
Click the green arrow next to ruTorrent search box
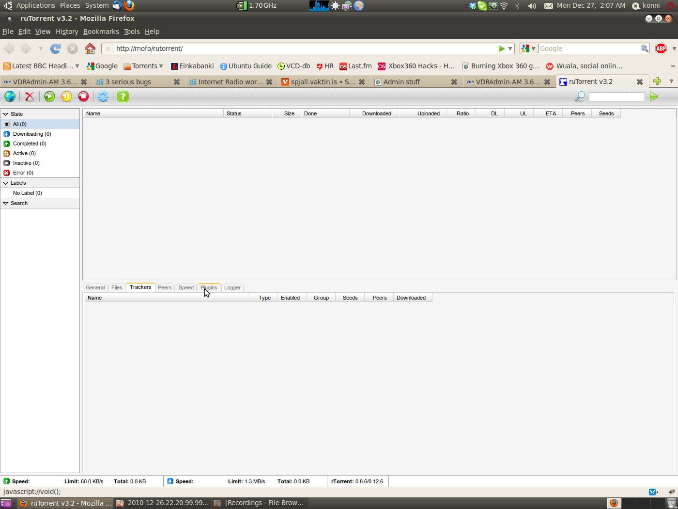click(654, 96)
